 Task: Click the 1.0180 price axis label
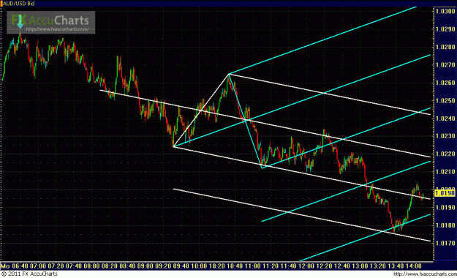click(445, 225)
